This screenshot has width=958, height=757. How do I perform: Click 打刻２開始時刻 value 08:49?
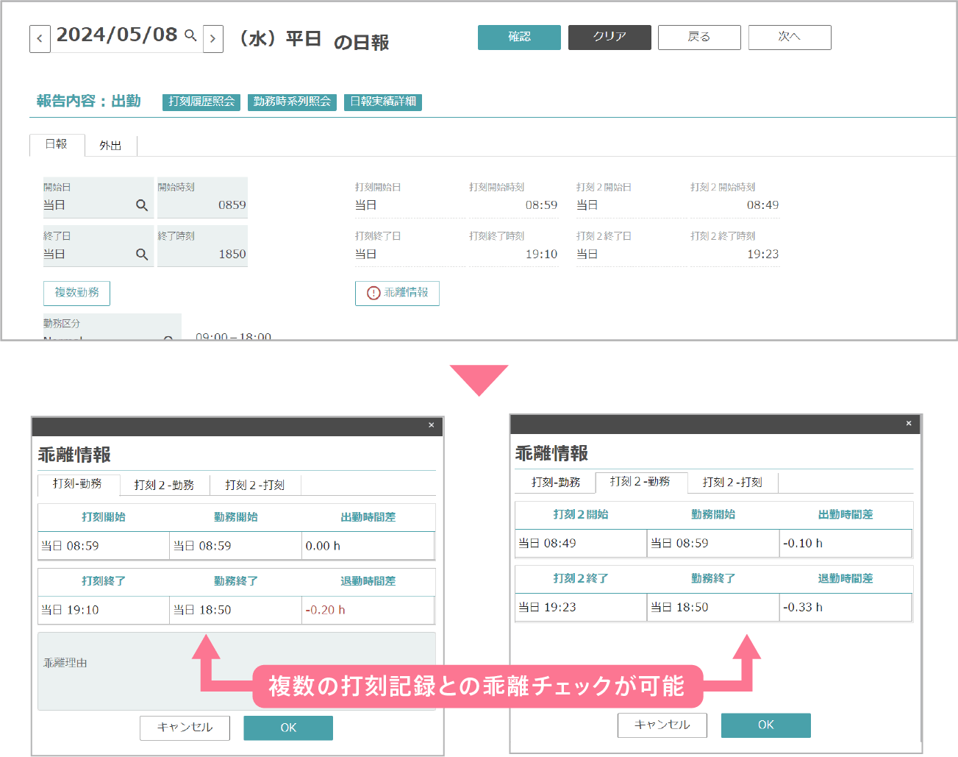(x=763, y=205)
